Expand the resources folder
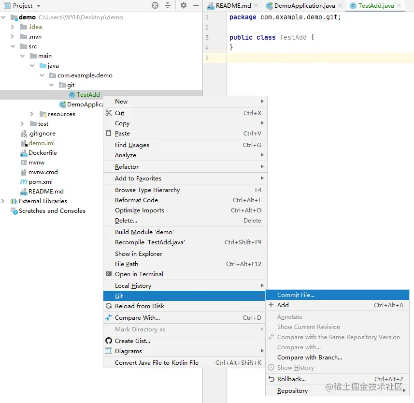Viewport: 414px width, 403px height. (32, 114)
